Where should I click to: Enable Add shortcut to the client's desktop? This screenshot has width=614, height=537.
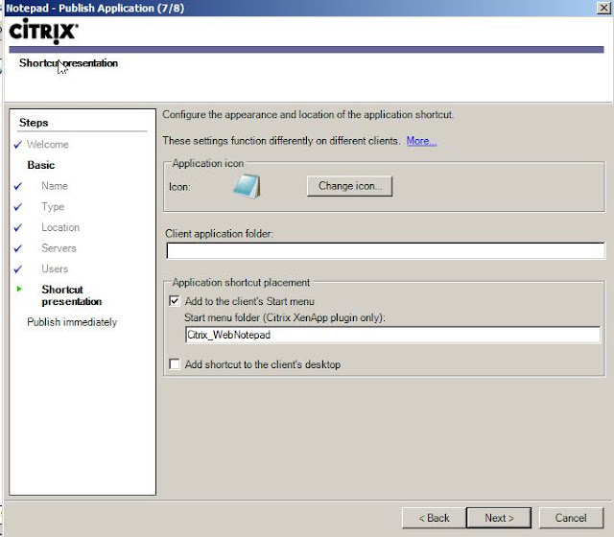(175, 364)
